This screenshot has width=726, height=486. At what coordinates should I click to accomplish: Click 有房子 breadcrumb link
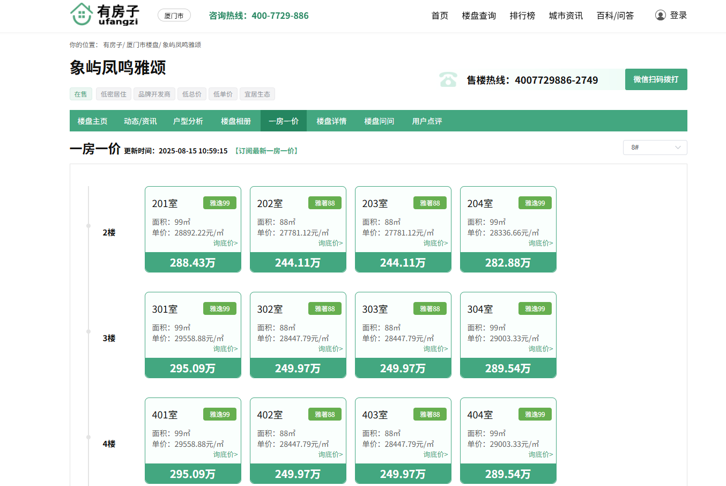click(x=113, y=45)
